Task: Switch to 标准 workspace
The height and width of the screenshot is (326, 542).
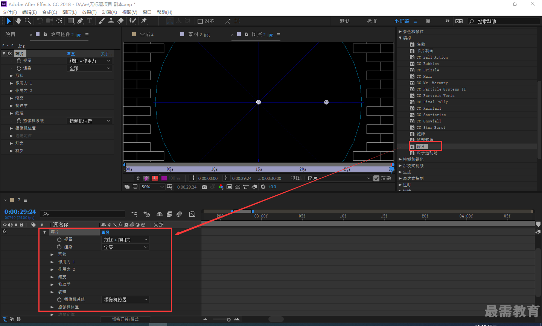Action: click(372, 21)
